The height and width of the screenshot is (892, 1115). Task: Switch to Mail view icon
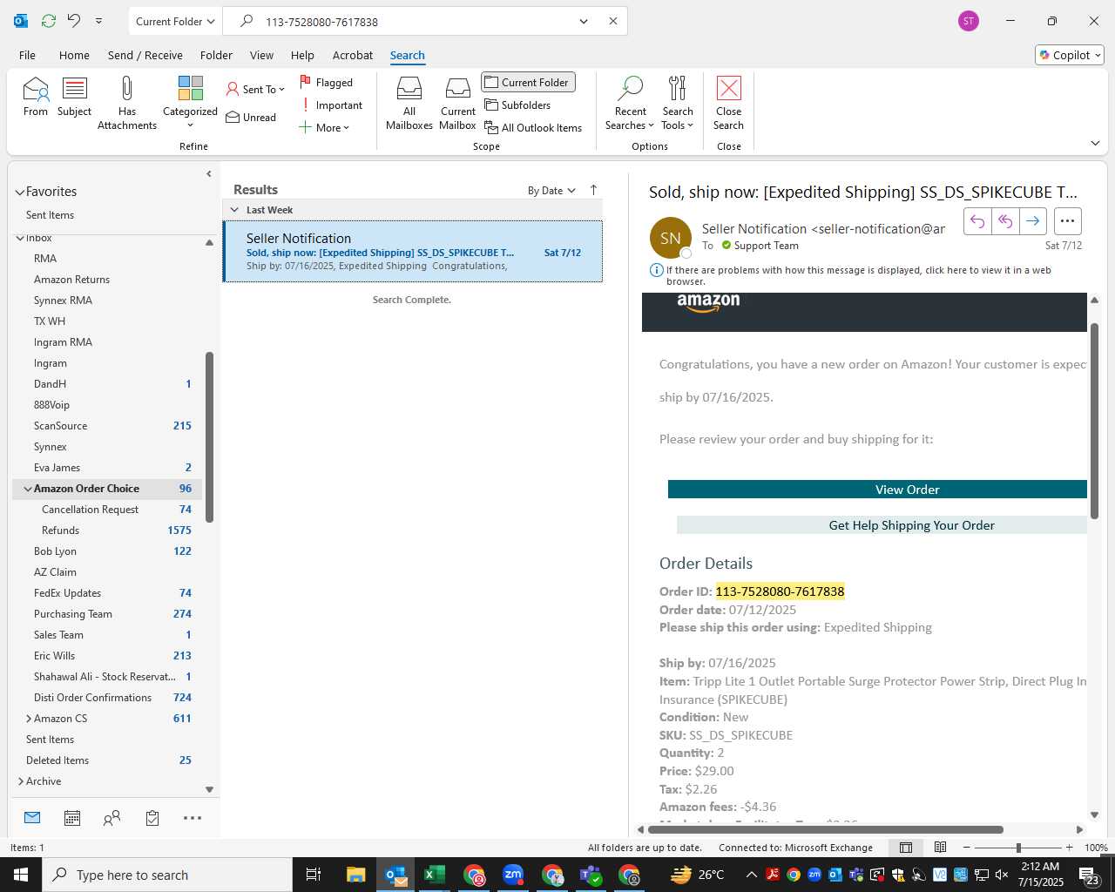32,818
